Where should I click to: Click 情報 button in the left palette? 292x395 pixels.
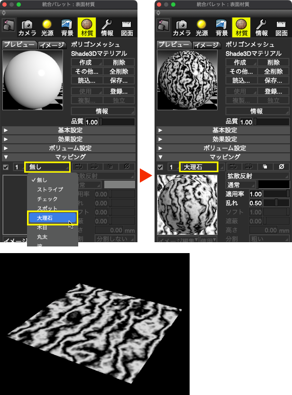point(103,111)
